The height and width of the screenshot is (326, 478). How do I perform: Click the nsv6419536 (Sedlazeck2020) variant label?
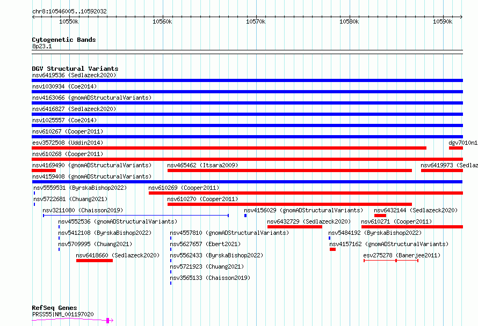[x=74, y=75]
